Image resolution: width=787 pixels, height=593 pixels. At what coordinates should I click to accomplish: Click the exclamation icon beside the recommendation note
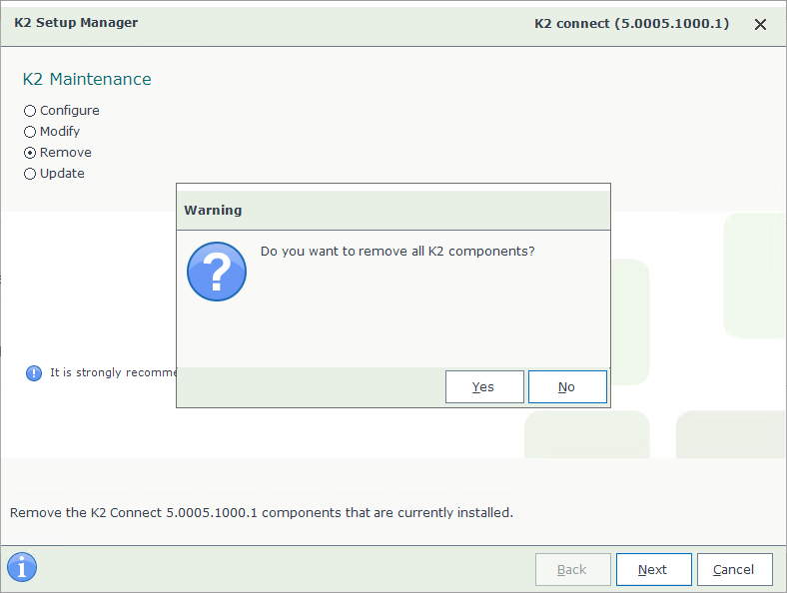(34, 373)
